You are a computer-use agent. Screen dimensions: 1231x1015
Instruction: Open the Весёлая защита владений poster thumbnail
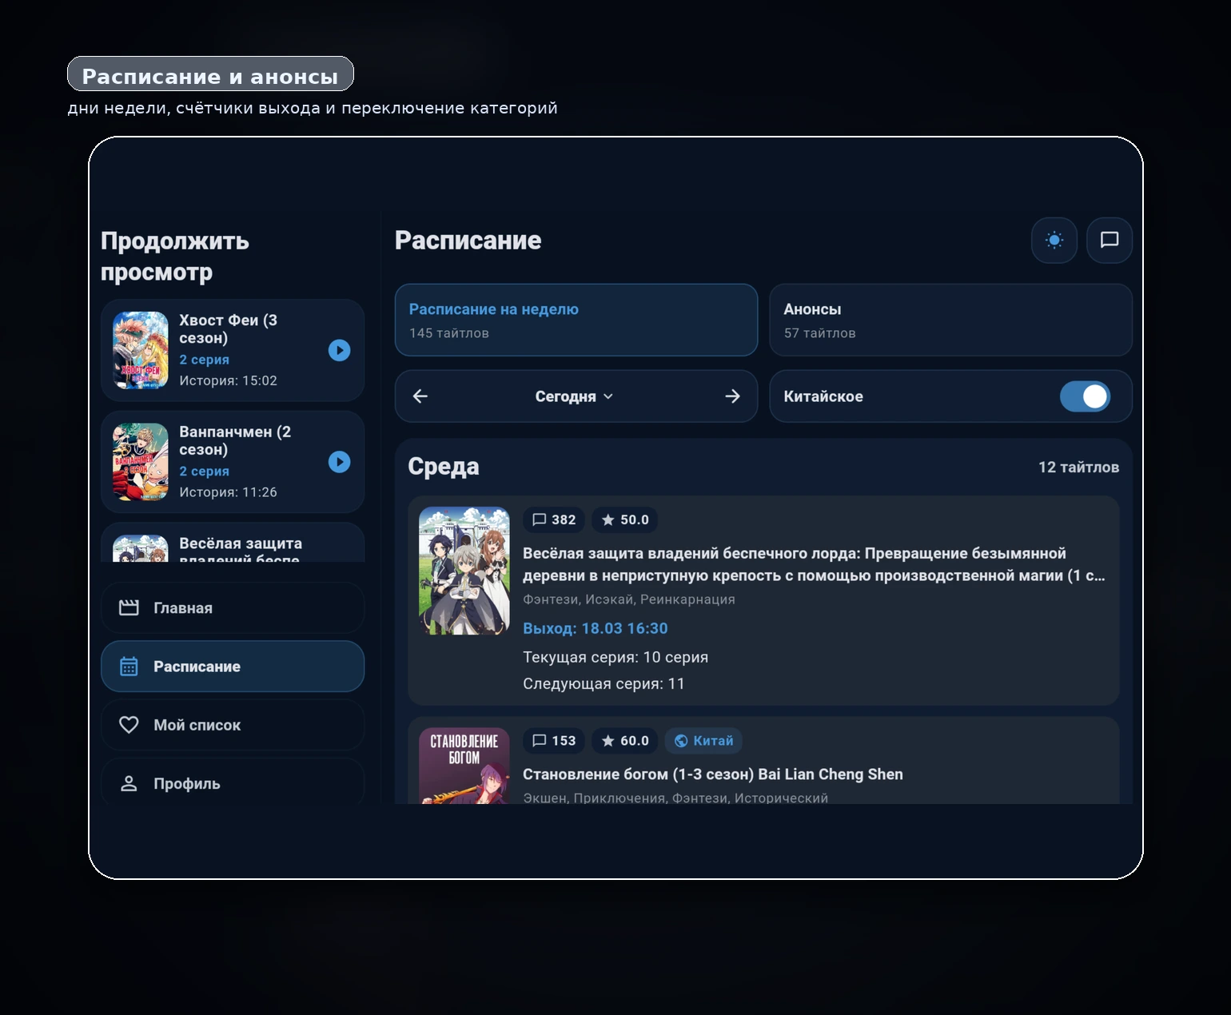464,571
